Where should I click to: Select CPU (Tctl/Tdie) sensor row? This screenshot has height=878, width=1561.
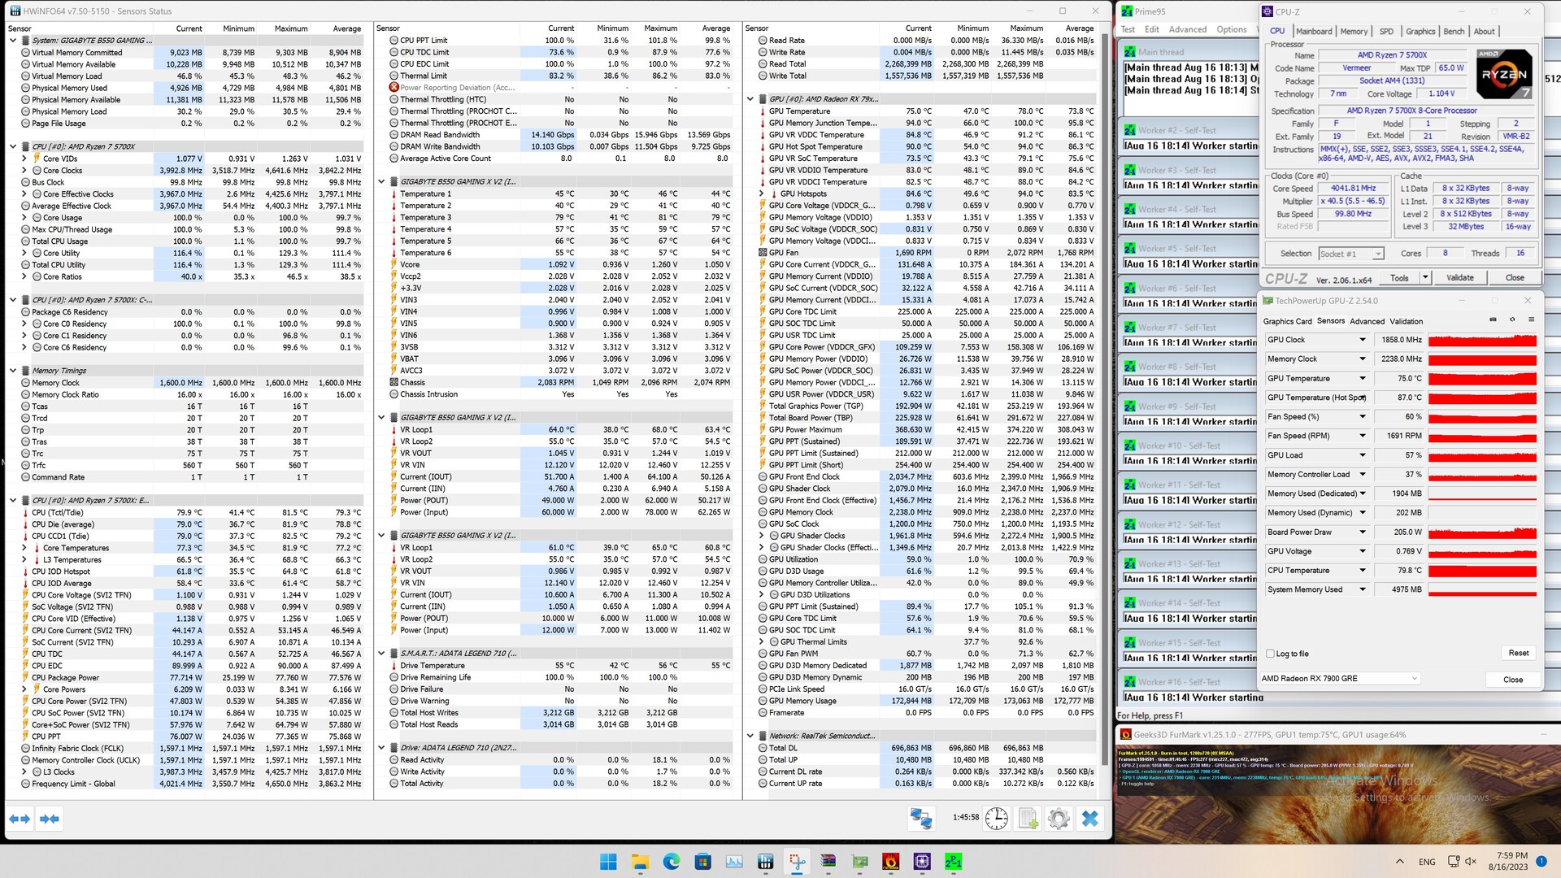pyautogui.click(x=186, y=513)
